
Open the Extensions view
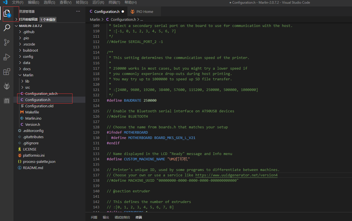point(7,72)
